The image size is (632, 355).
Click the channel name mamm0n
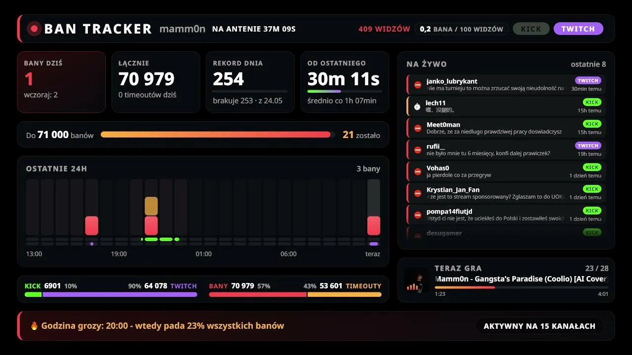click(182, 29)
